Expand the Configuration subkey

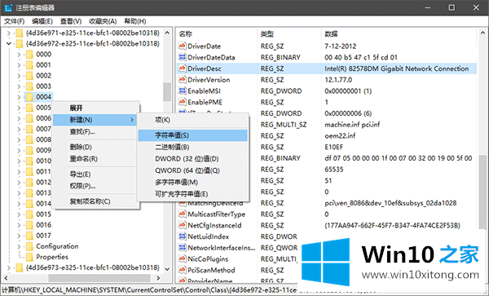pyautogui.click(x=19, y=246)
